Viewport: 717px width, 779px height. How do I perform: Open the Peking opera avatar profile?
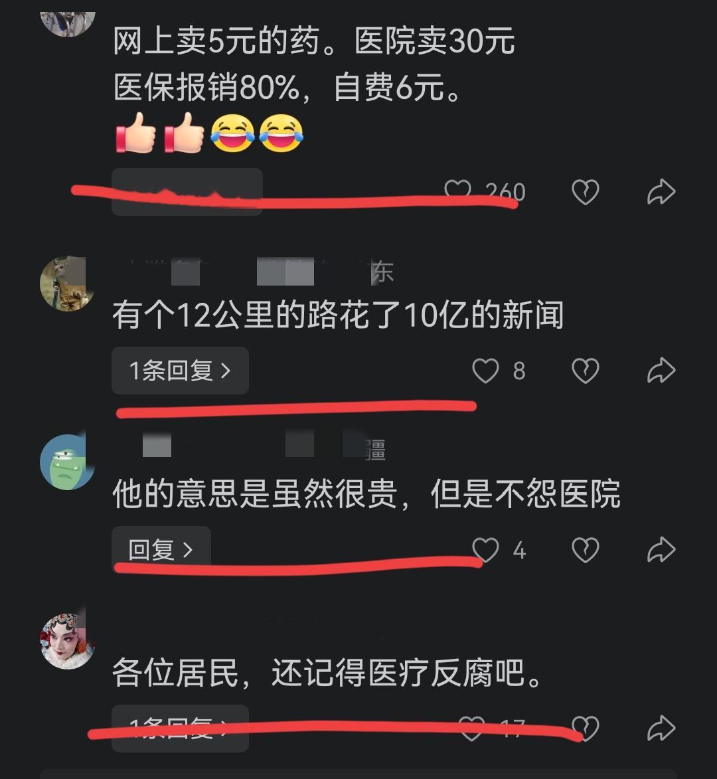[x=67, y=641]
